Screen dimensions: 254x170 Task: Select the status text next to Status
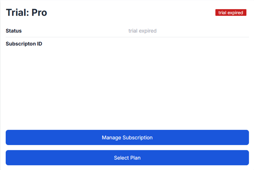(142, 31)
